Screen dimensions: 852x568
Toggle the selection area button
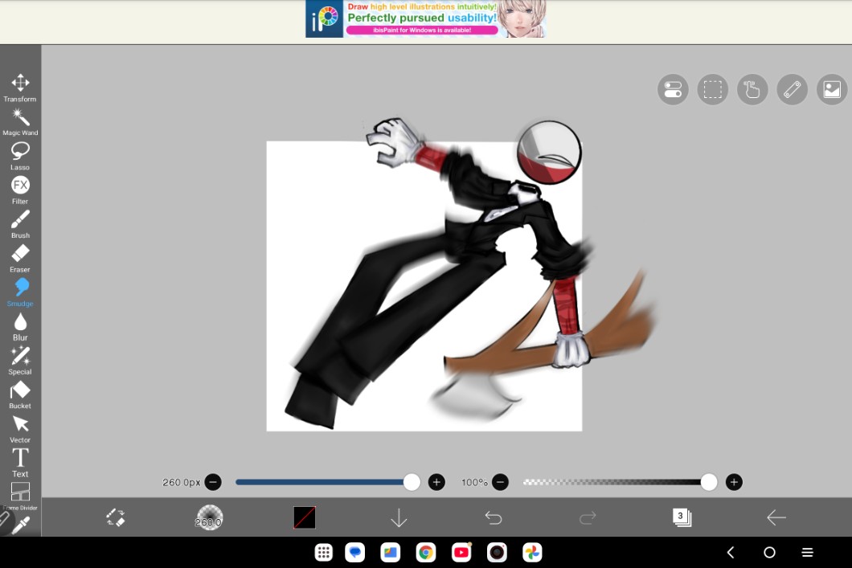coord(712,89)
